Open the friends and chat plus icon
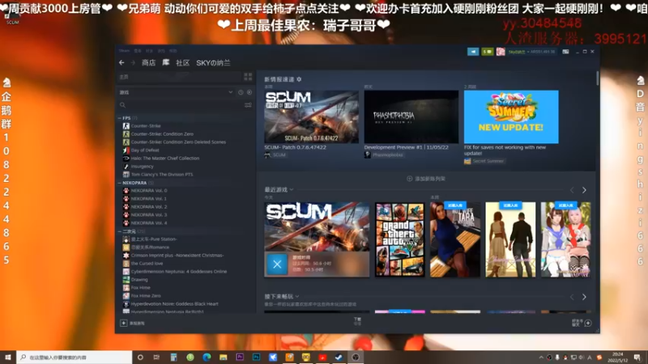648x364 pixels. [x=588, y=323]
